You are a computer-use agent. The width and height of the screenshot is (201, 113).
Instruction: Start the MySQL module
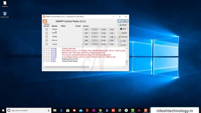pyautogui.click(x=86, y=33)
